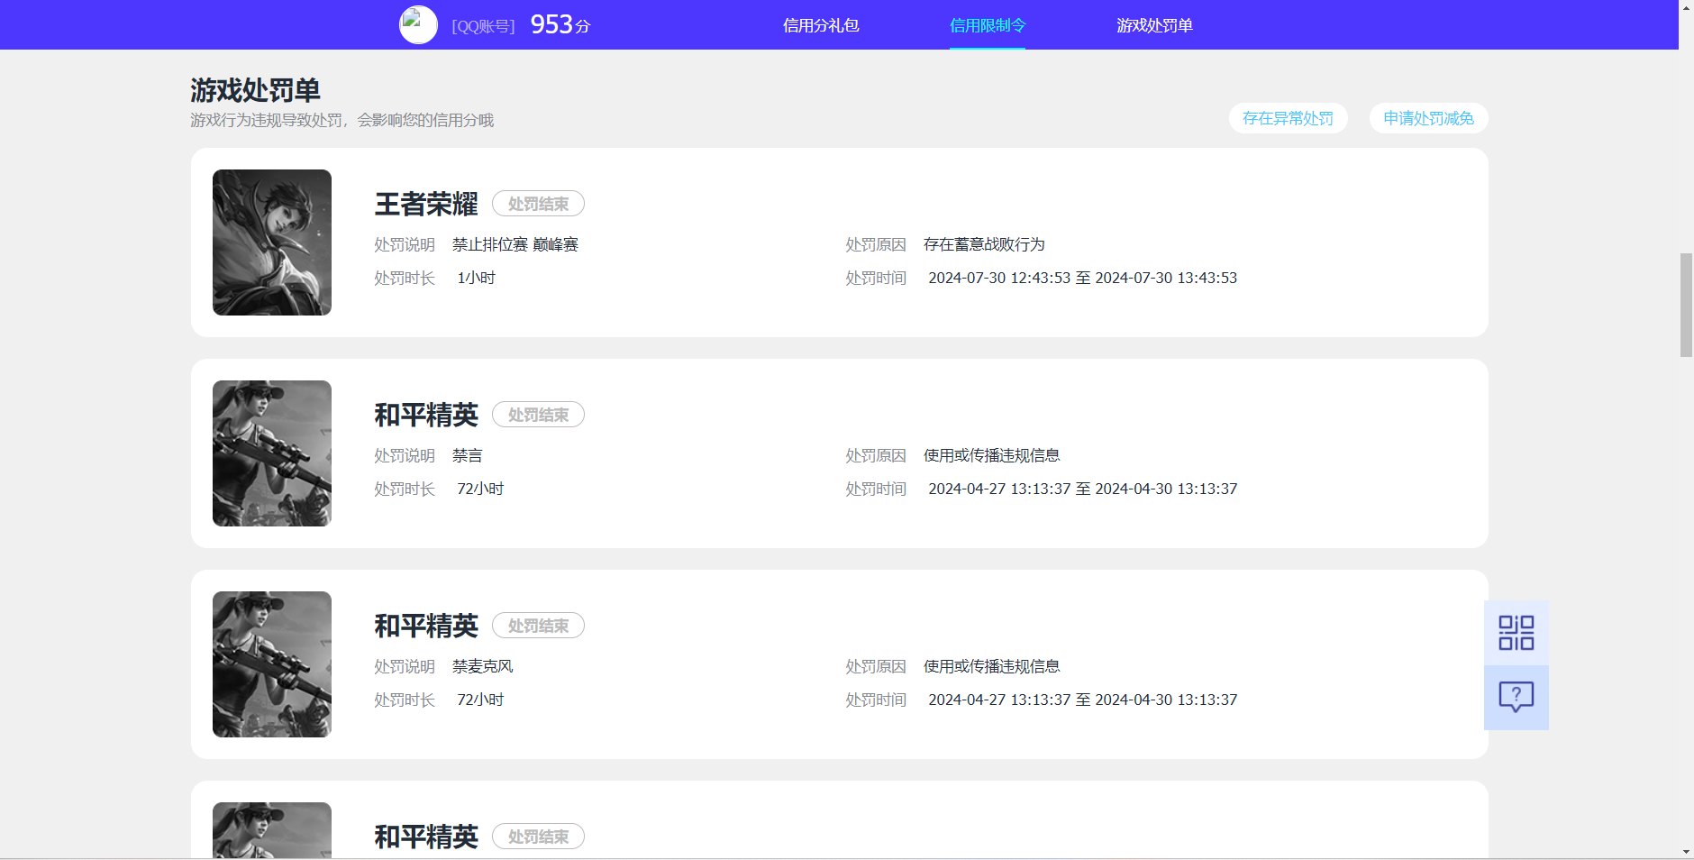Click the 和平精英 title in 禁麦克风 card
1694x860 pixels.
point(426,626)
